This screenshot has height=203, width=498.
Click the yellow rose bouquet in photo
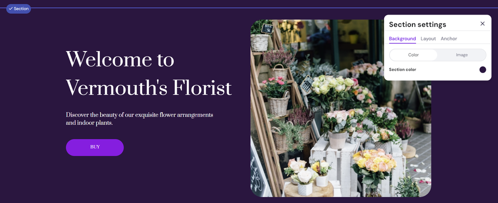coord(374,163)
